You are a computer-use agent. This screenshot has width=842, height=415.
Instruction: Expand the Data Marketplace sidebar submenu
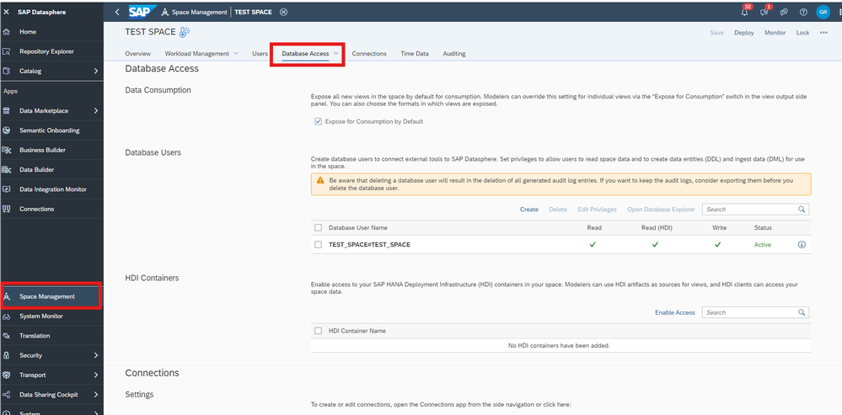click(x=96, y=111)
